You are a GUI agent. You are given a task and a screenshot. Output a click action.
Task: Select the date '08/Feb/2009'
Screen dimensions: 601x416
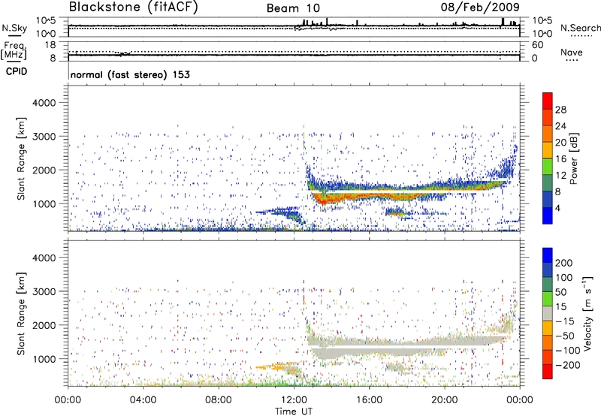(x=480, y=7)
